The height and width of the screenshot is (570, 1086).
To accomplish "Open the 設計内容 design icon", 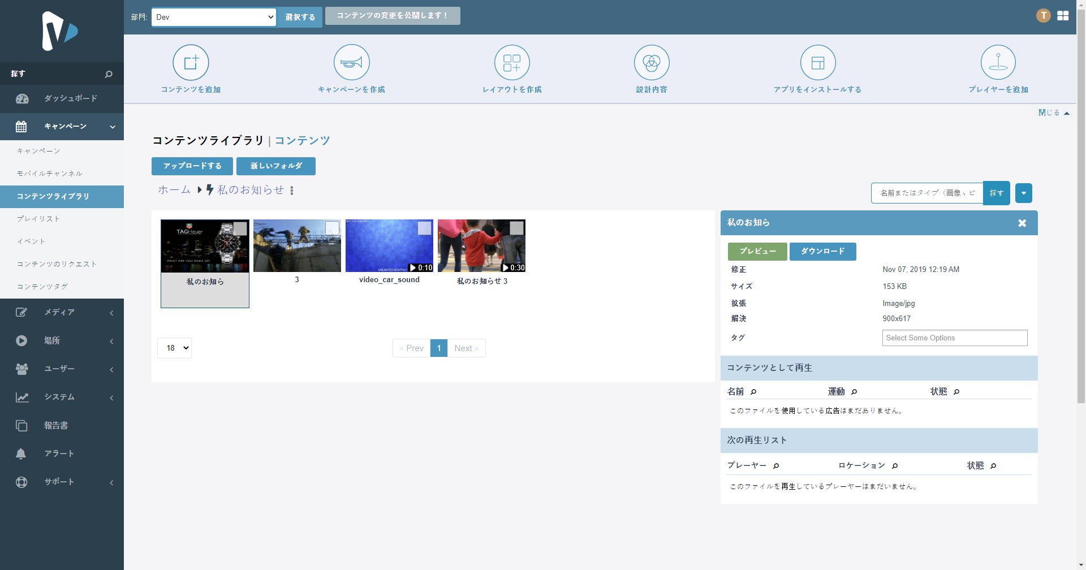I will [x=652, y=63].
